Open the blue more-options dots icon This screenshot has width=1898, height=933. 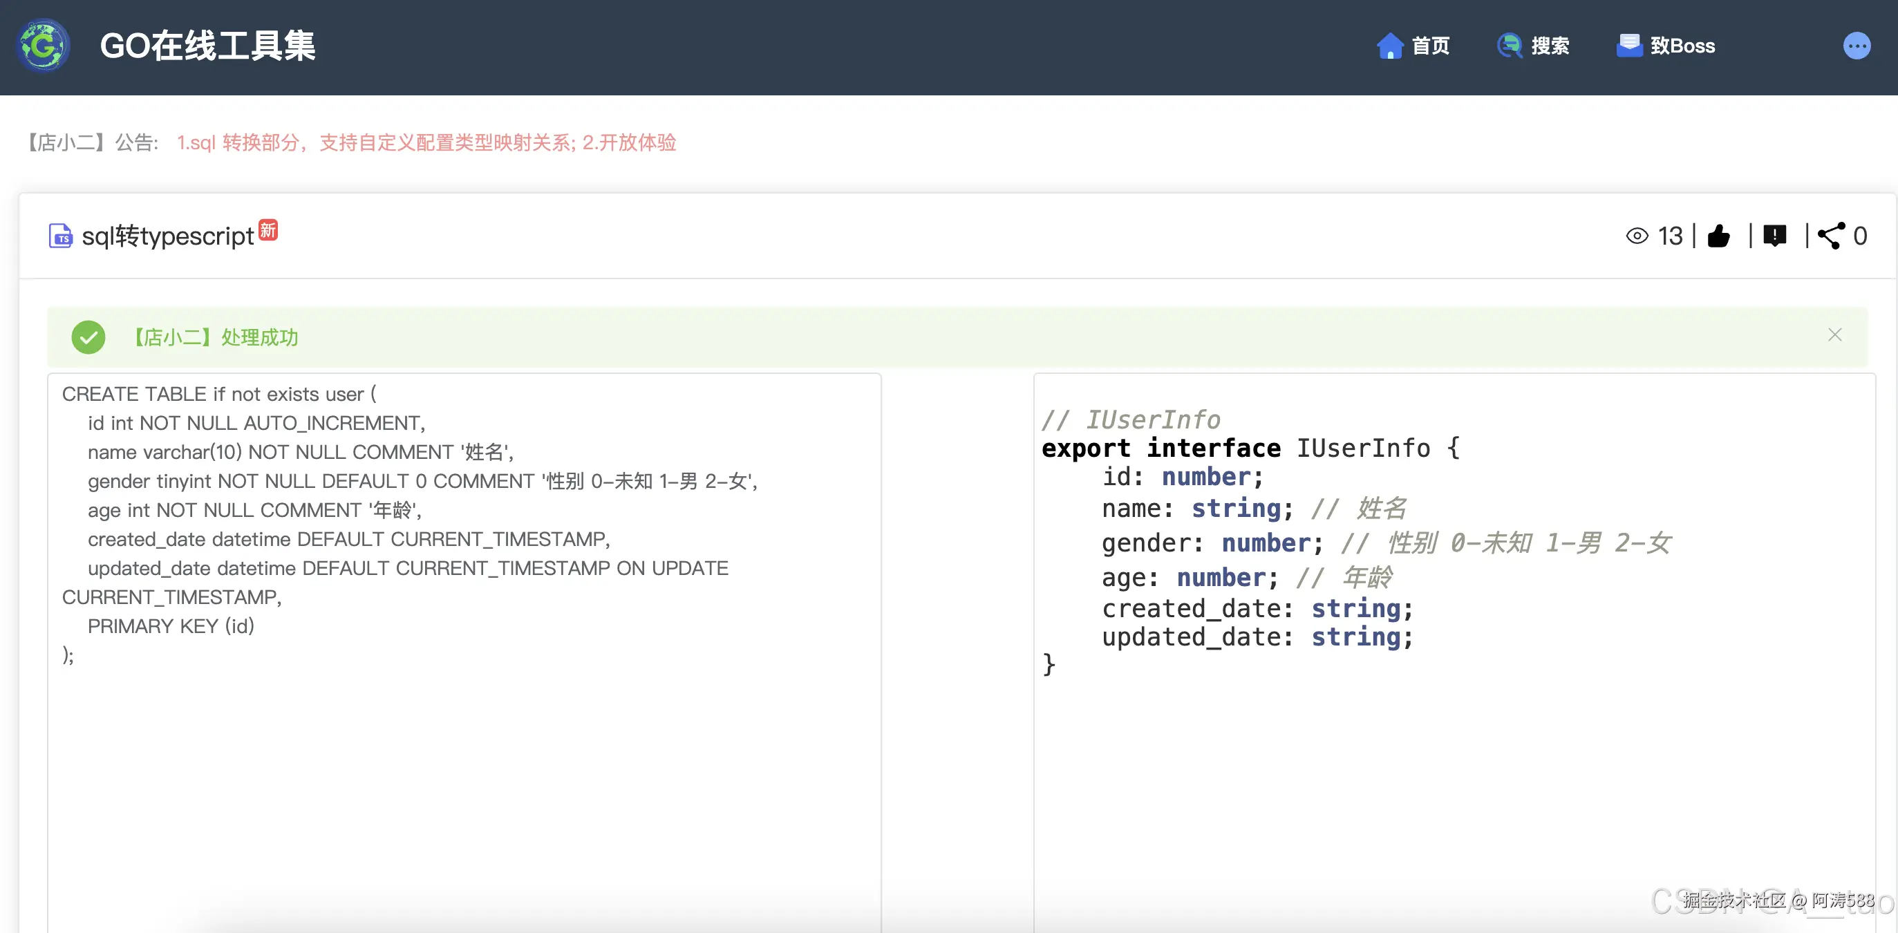pos(1857,46)
